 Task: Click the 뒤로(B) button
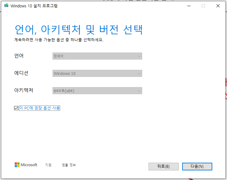pos(163,166)
